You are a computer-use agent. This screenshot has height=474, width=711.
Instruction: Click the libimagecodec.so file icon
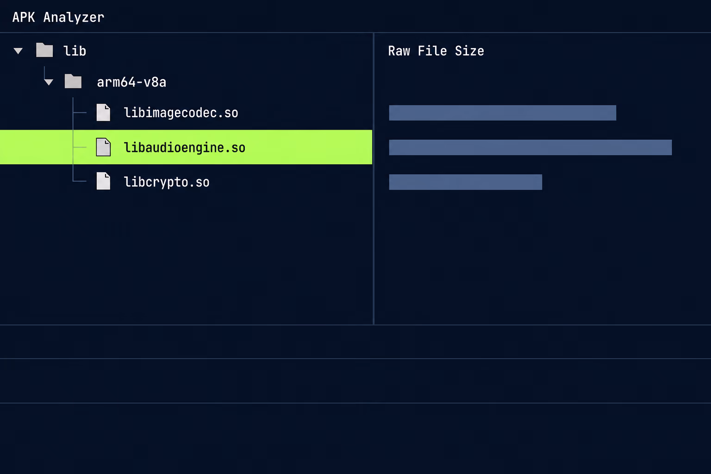(x=103, y=112)
